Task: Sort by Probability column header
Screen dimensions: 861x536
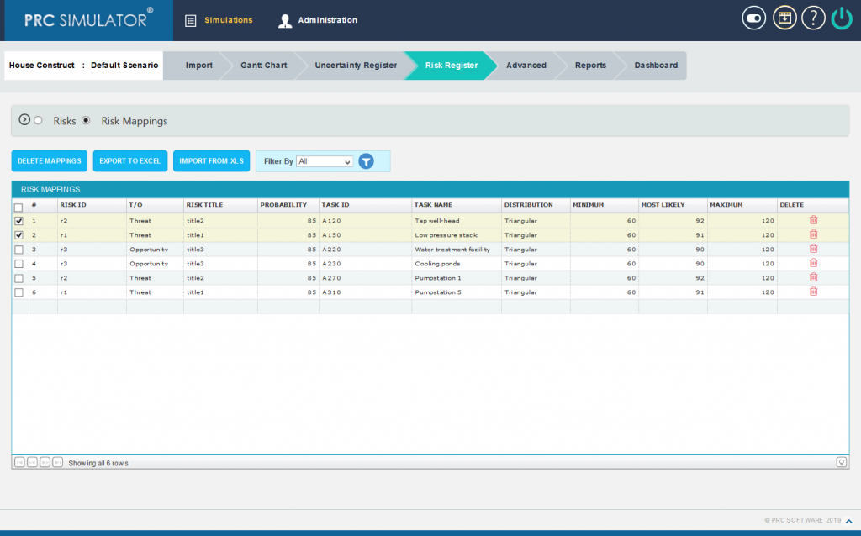Action: pos(288,205)
